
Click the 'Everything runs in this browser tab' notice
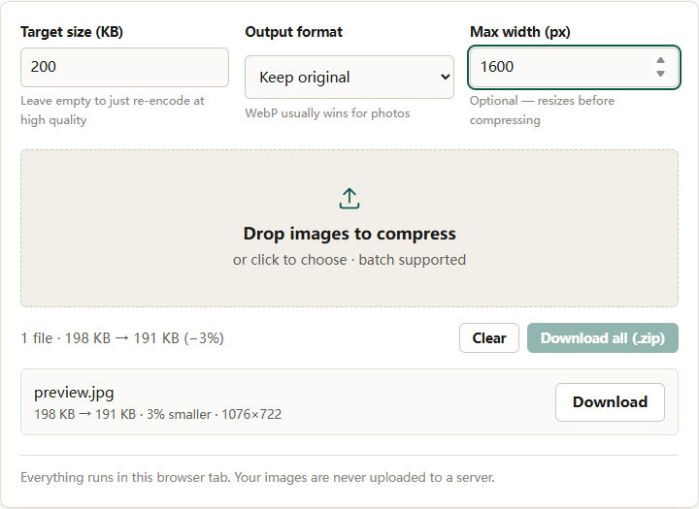(257, 478)
